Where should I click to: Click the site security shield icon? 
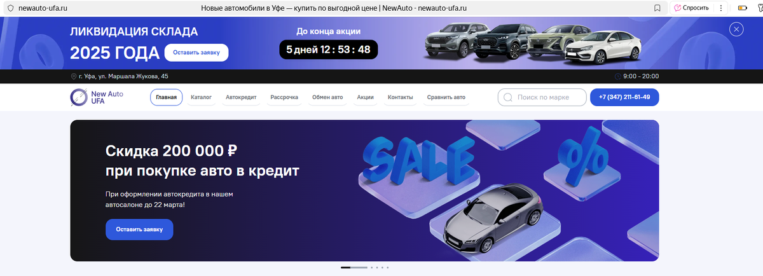point(10,8)
